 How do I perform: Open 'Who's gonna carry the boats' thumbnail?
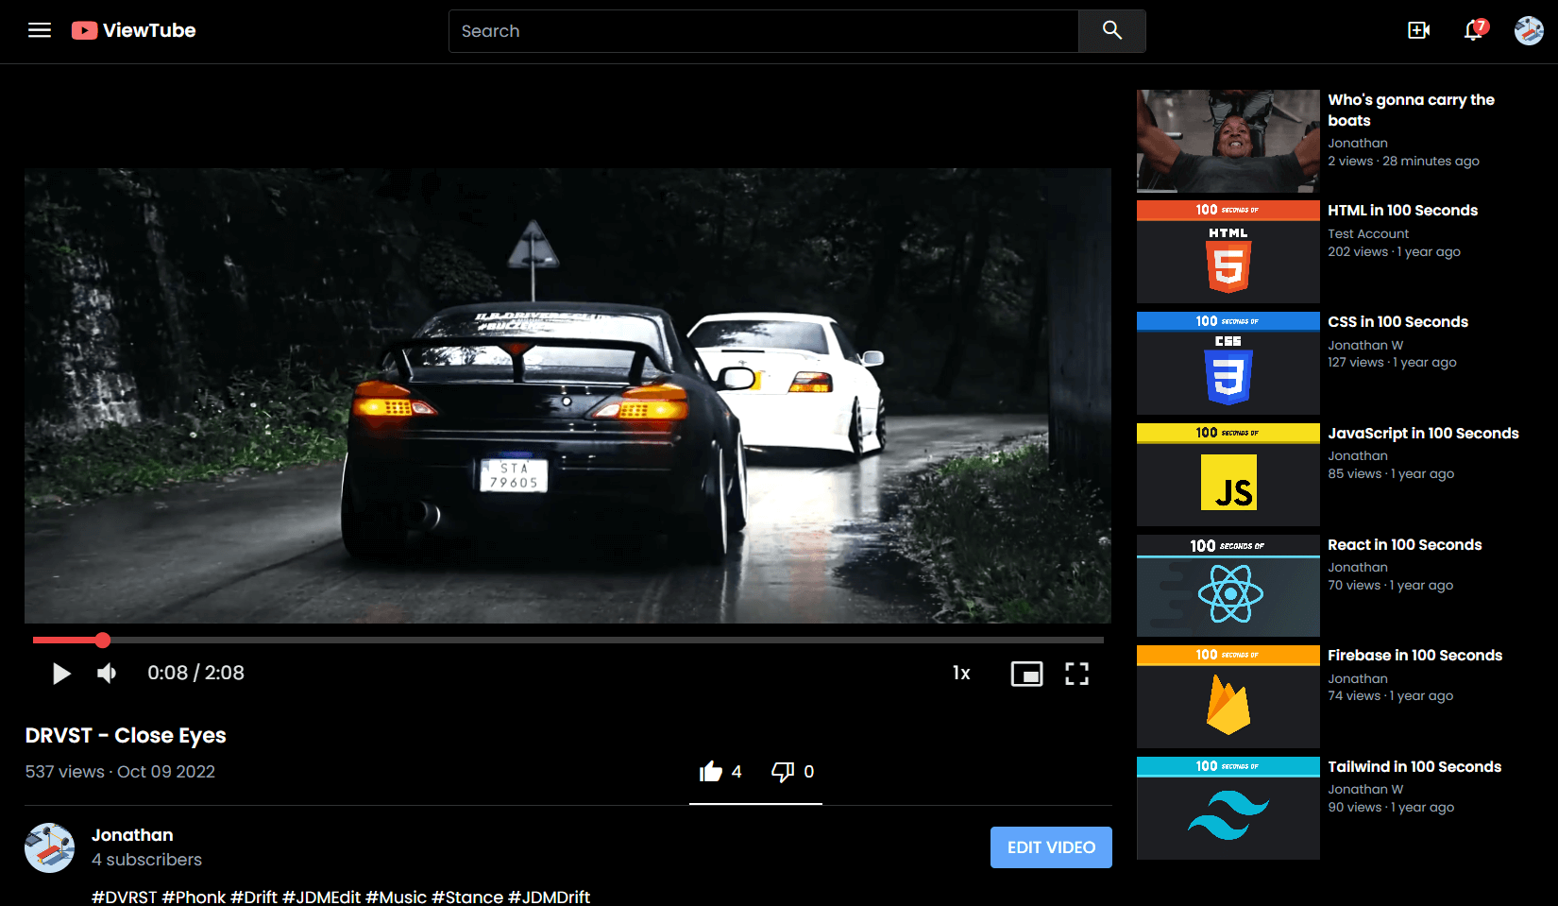(1228, 141)
